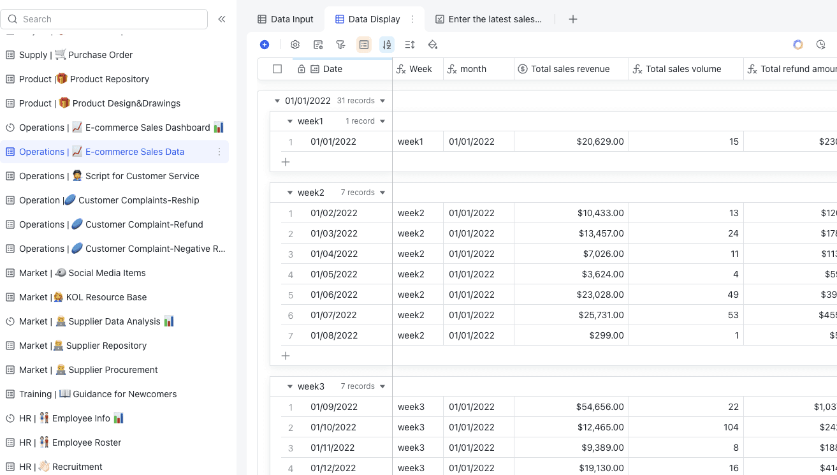Open the field configuration gear icon
The height and width of the screenshot is (475, 837).
click(x=295, y=45)
